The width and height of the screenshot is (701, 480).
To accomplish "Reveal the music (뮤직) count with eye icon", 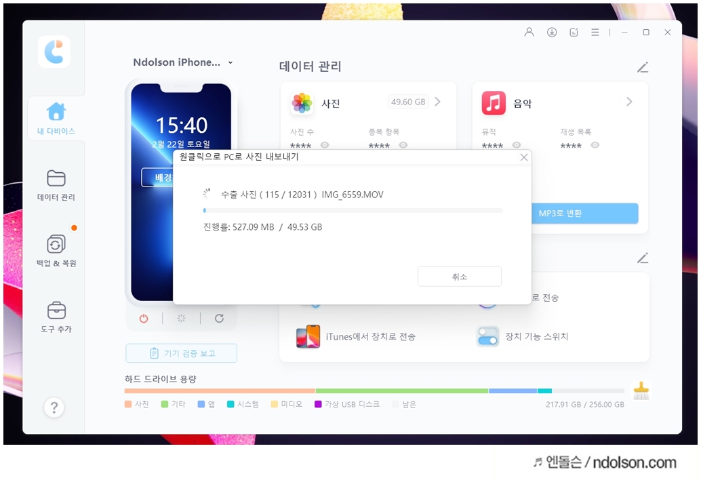I will click(517, 145).
